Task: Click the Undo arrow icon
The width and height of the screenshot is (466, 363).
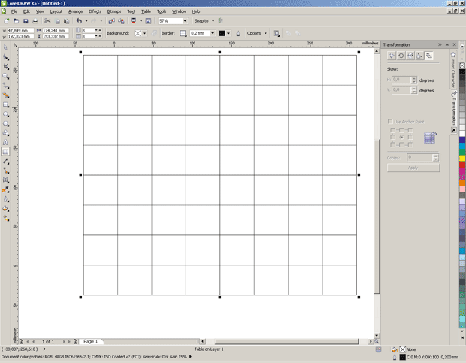Action: pyautogui.click(x=79, y=21)
